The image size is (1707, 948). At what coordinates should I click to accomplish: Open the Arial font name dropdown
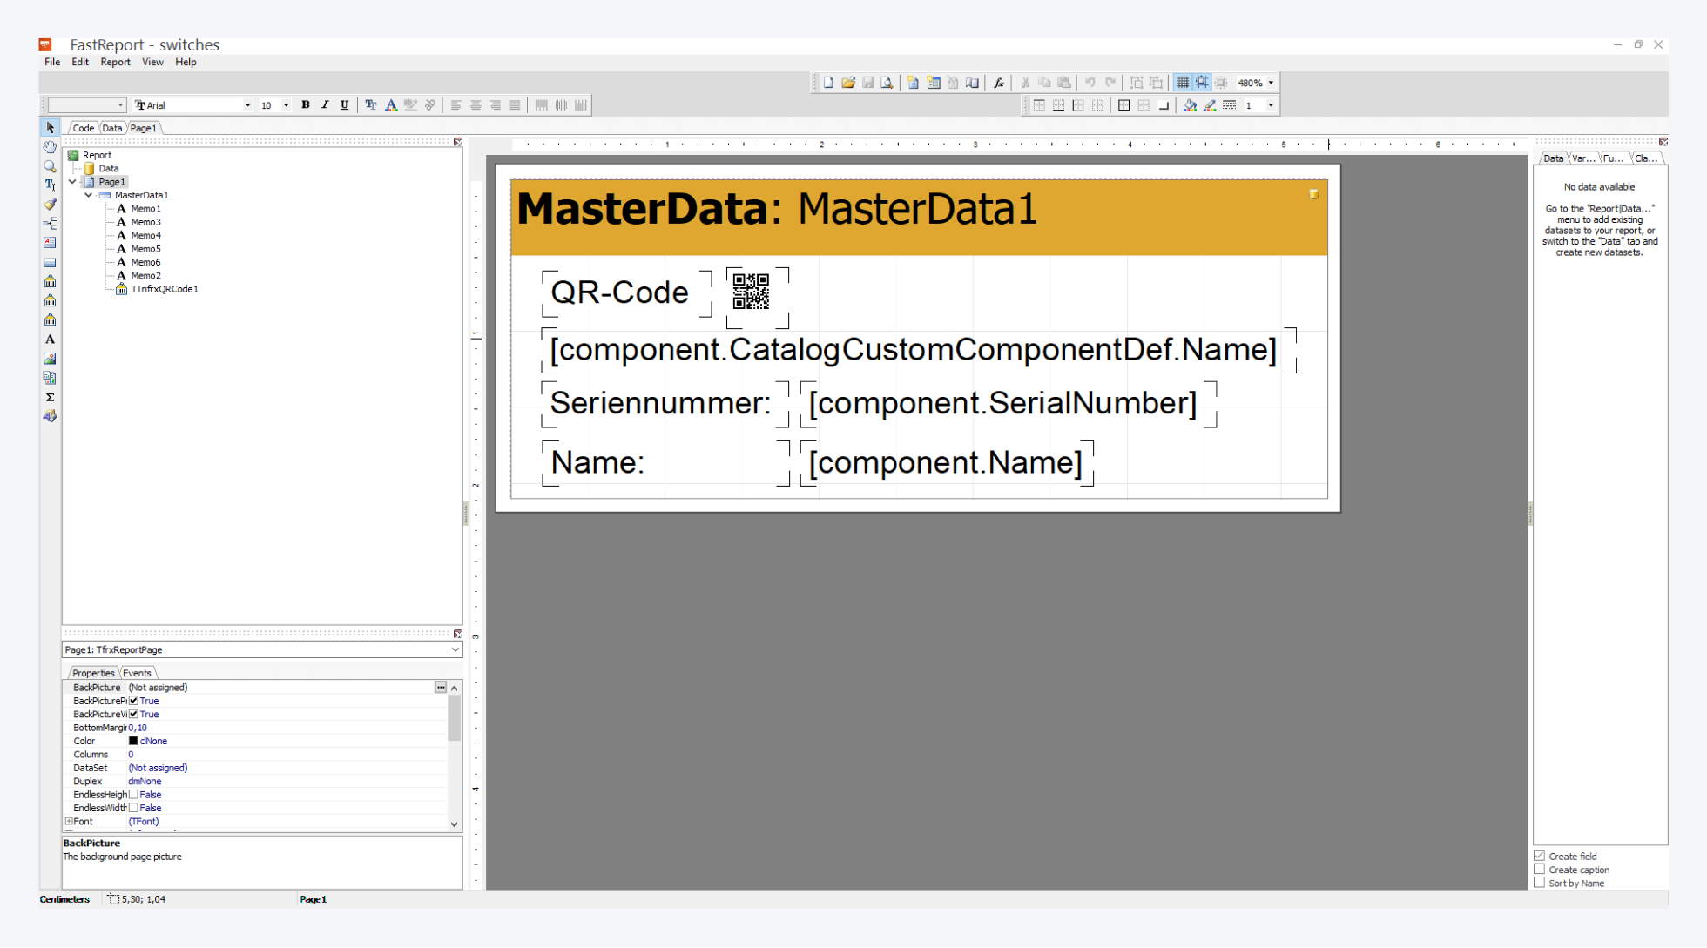[247, 105]
